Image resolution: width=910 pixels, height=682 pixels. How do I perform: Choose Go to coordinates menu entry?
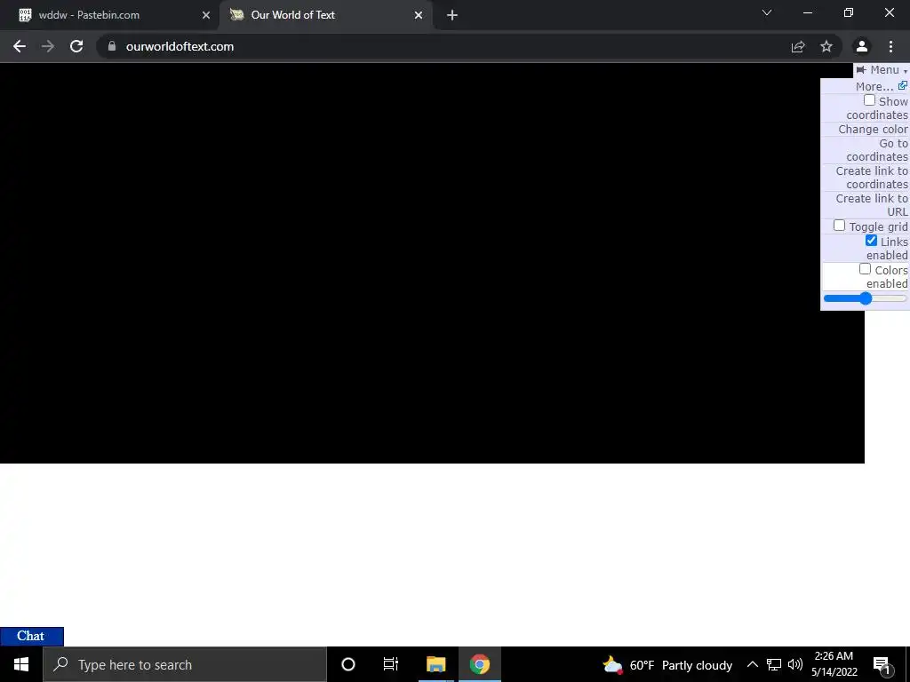click(876, 150)
